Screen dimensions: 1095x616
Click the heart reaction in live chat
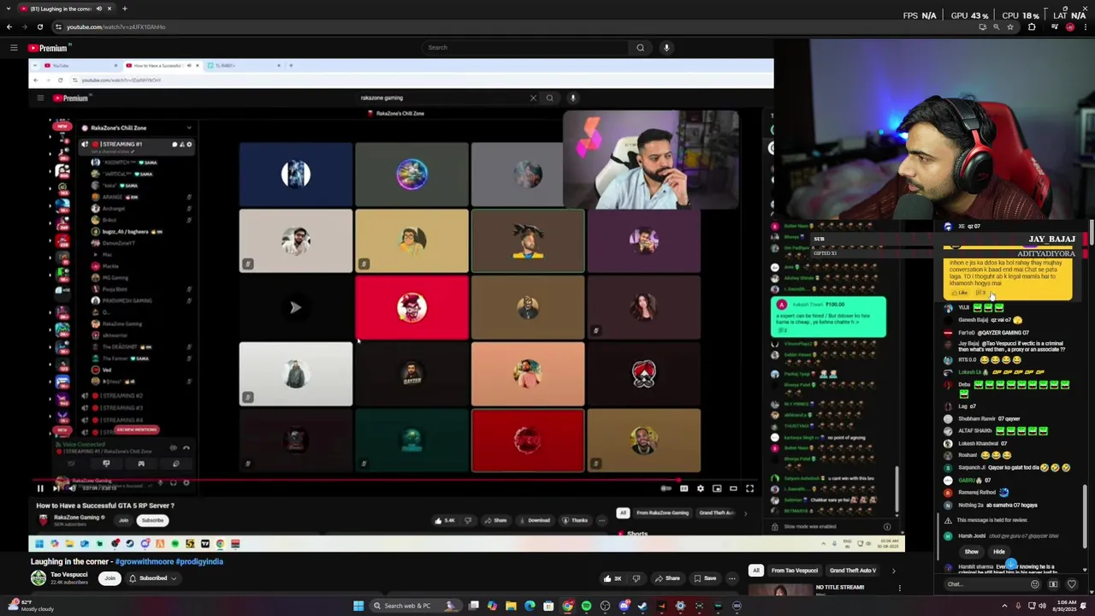pos(1071,584)
